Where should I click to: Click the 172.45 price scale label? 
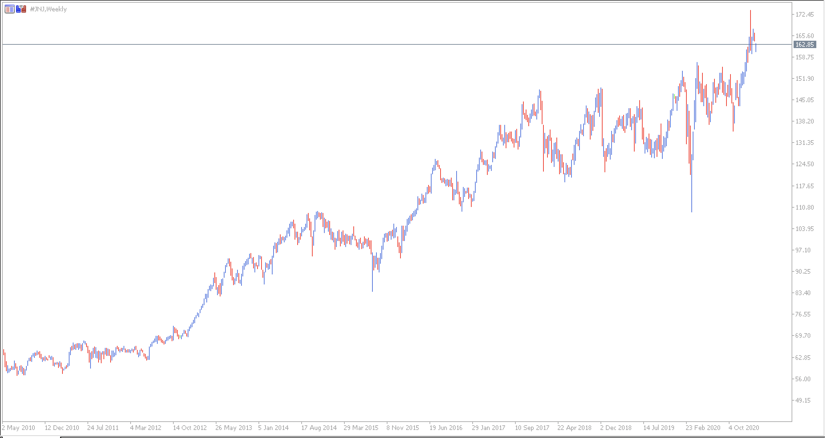coord(805,14)
